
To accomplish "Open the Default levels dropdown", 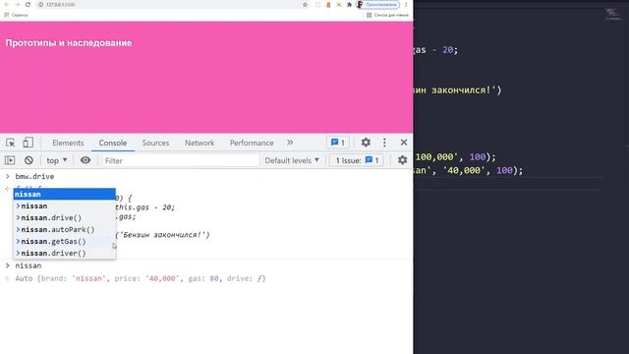I will click(292, 160).
